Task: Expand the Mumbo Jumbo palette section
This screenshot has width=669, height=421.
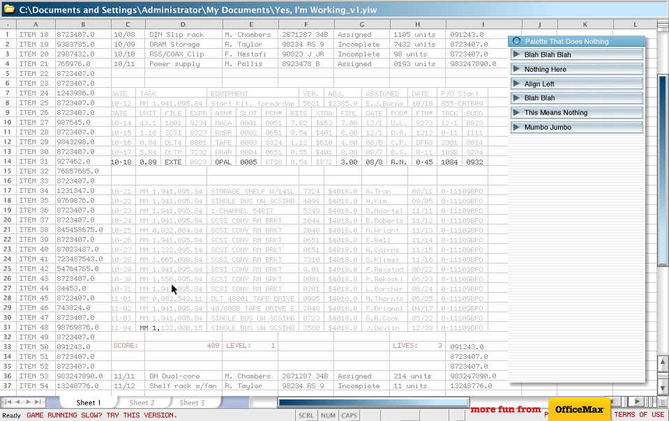Action: pyautogui.click(x=576, y=127)
